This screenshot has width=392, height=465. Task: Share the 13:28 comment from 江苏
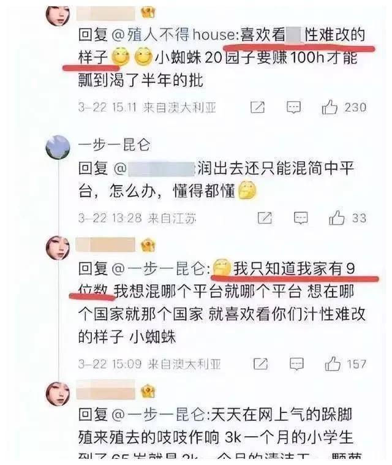coord(265,218)
